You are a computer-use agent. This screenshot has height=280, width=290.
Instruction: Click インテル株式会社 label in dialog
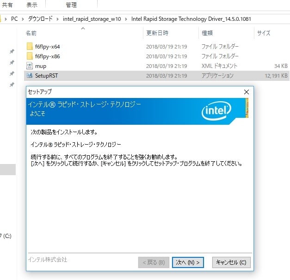coord(48,260)
